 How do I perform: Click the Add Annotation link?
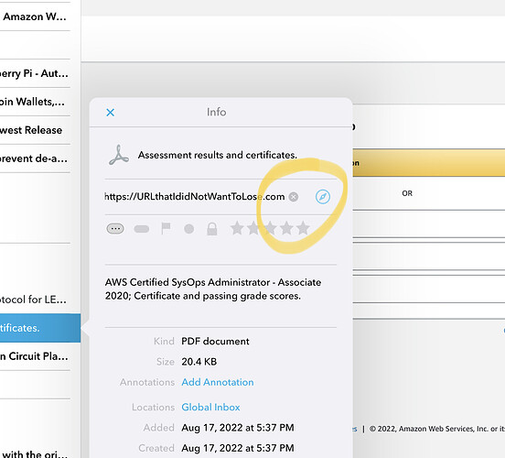(x=218, y=382)
